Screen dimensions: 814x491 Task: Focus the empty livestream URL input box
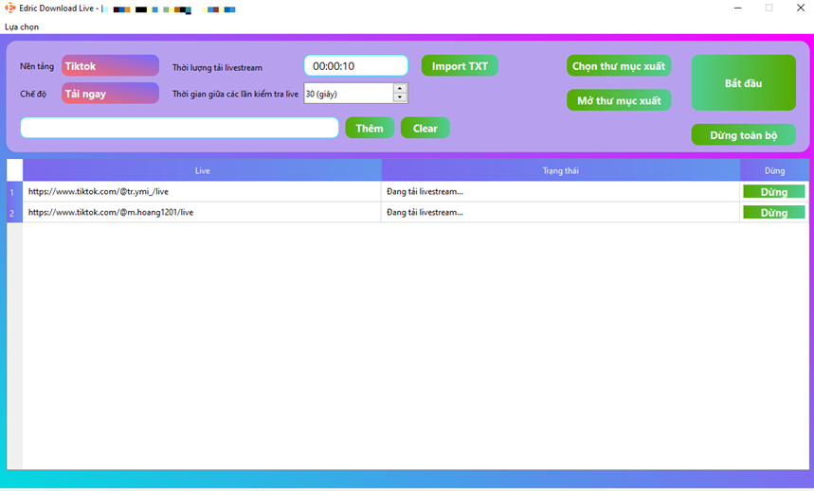click(x=179, y=128)
